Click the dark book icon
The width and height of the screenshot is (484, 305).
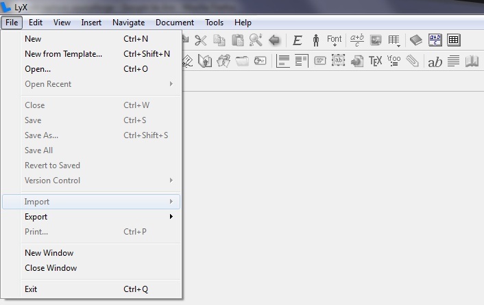(415, 40)
